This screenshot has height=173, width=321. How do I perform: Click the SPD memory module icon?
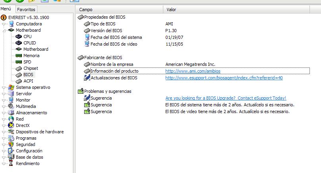click(x=19, y=62)
